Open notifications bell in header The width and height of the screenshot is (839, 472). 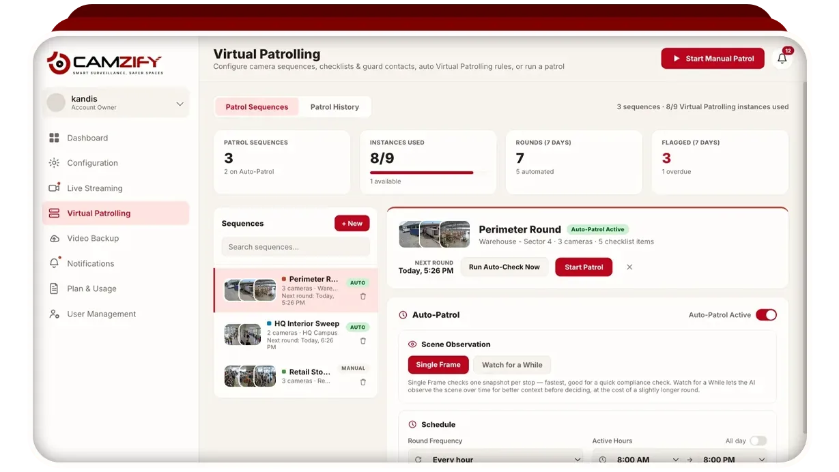pyautogui.click(x=782, y=59)
